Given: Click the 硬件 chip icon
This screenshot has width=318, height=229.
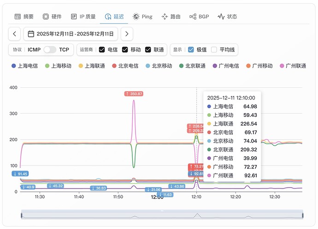Looking at the screenshot, I should tap(46, 17).
